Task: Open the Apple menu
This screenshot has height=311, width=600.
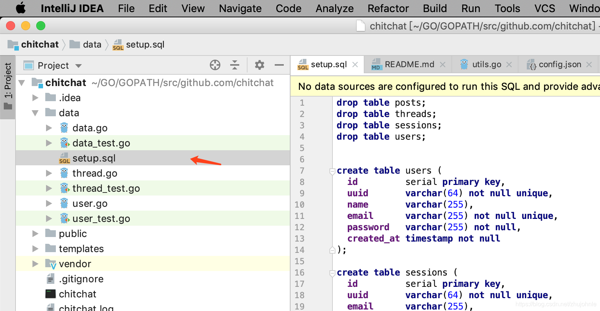Action: (x=21, y=8)
